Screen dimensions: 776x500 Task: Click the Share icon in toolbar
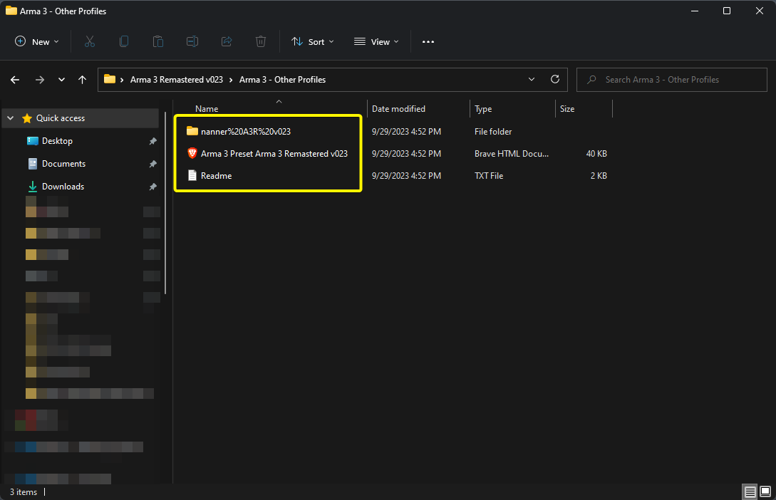tap(227, 41)
